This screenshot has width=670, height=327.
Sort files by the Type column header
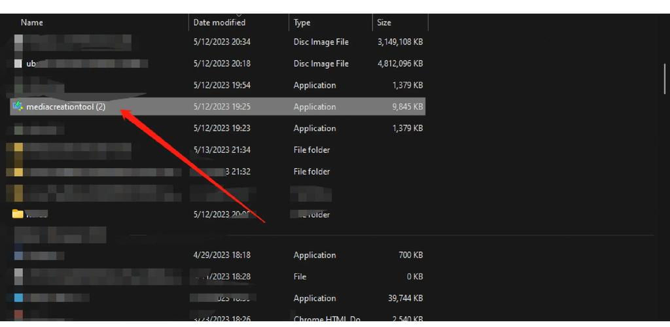(302, 22)
